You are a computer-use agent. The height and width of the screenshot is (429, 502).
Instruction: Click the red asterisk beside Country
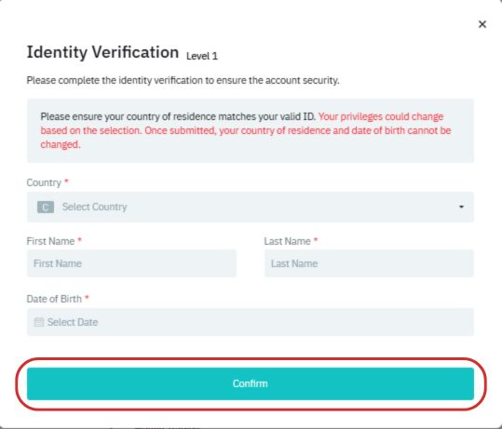click(66, 181)
